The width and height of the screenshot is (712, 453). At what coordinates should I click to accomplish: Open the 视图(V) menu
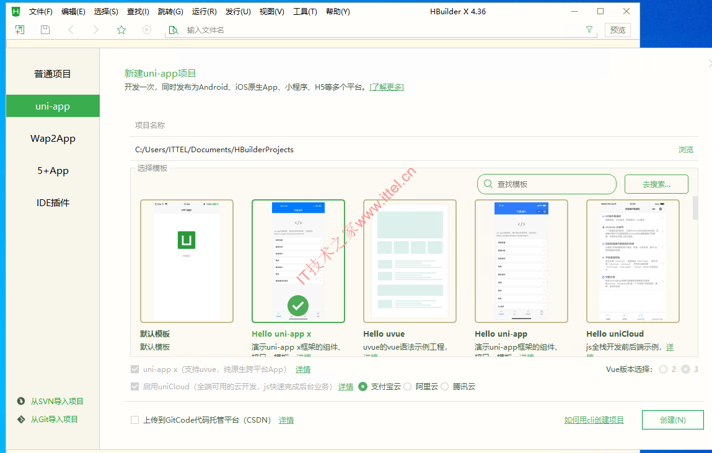[x=271, y=12]
